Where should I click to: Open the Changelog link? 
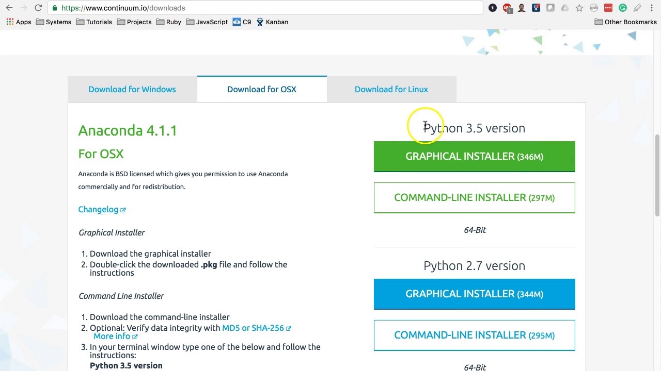pyautogui.click(x=98, y=209)
